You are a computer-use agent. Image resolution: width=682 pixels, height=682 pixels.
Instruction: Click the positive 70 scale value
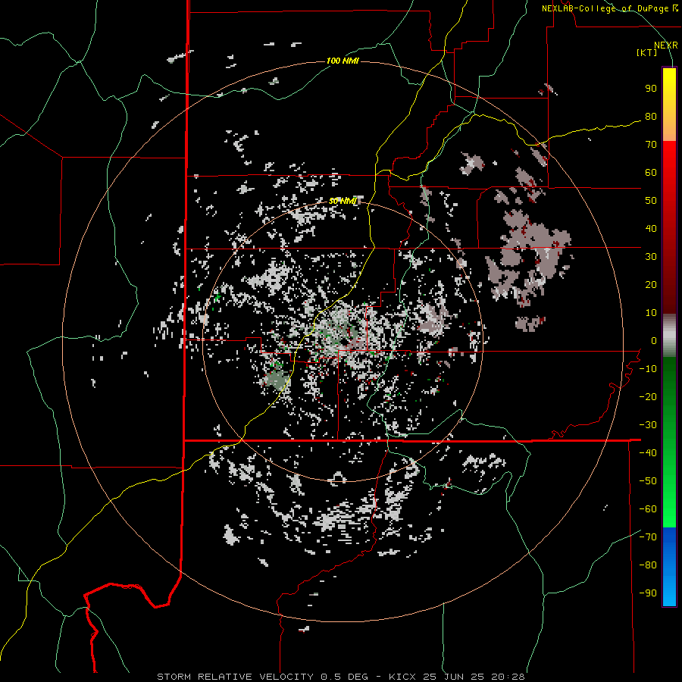[651, 145]
